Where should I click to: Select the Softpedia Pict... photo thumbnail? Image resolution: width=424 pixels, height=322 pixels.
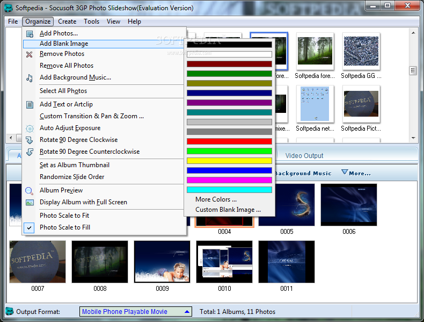click(361, 104)
